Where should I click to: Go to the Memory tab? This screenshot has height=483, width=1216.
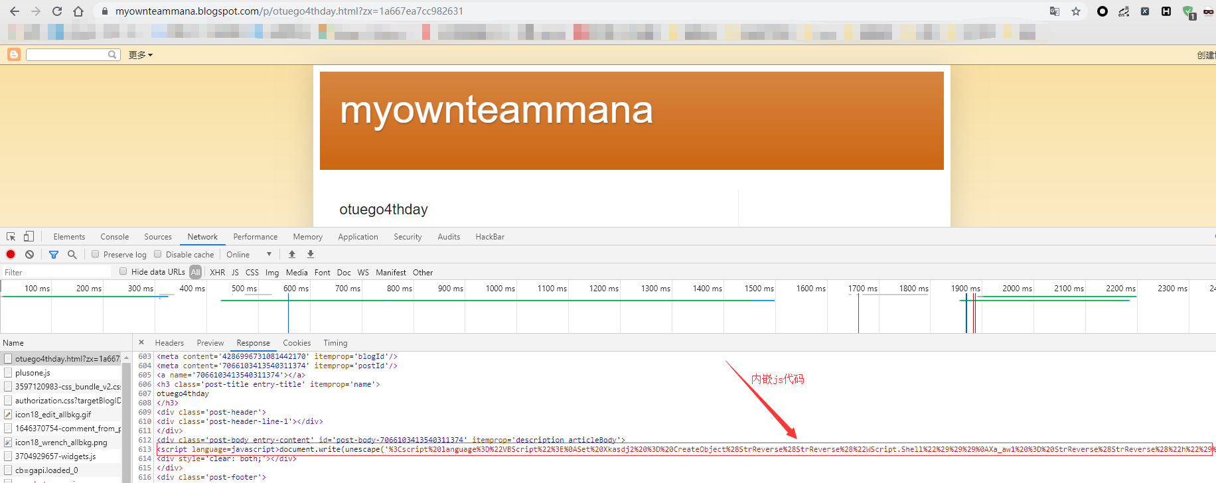308,236
